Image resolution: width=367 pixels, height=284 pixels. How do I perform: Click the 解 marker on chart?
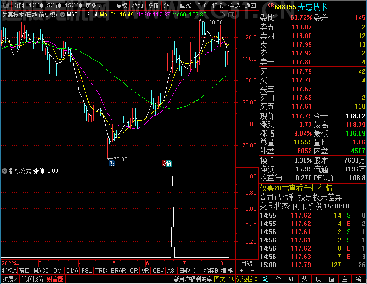[168, 164]
